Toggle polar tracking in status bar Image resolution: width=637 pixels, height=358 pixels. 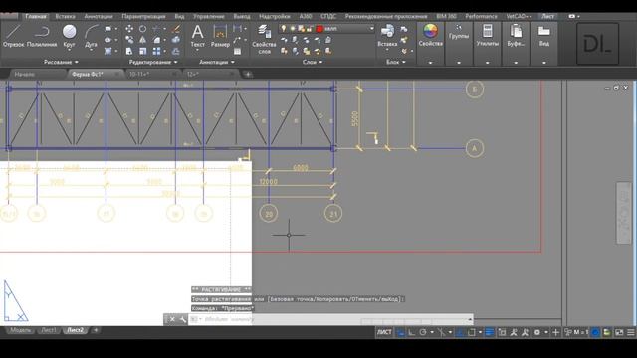[423, 332]
